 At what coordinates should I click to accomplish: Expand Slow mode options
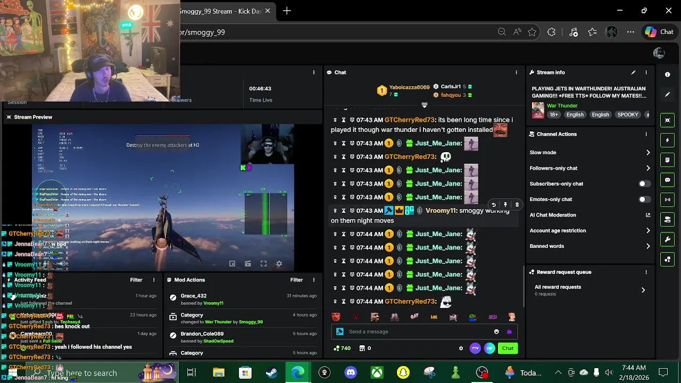tap(647, 153)
